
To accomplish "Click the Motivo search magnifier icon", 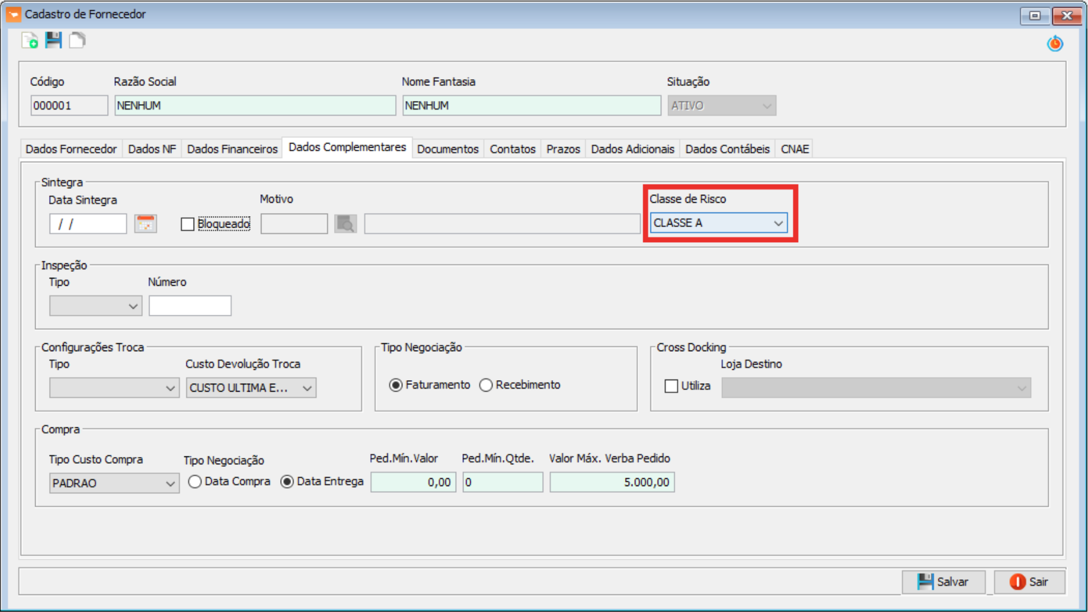I will tap(346, 224).
